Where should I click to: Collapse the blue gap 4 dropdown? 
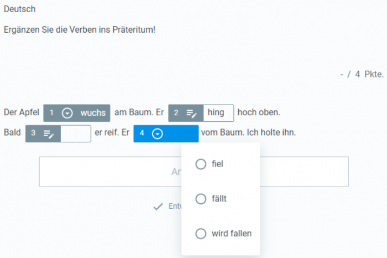(x=166, y=133)
